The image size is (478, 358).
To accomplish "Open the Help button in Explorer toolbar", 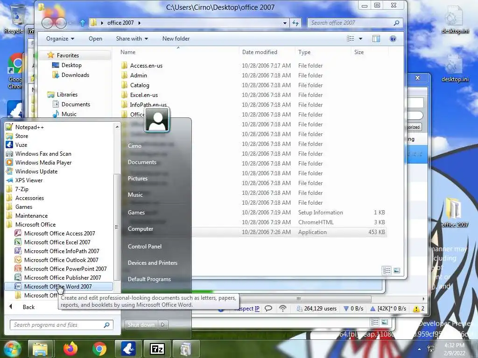I will tap(393, 39).
